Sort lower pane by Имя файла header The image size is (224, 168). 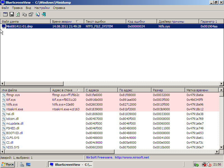[x=25, y=90]
